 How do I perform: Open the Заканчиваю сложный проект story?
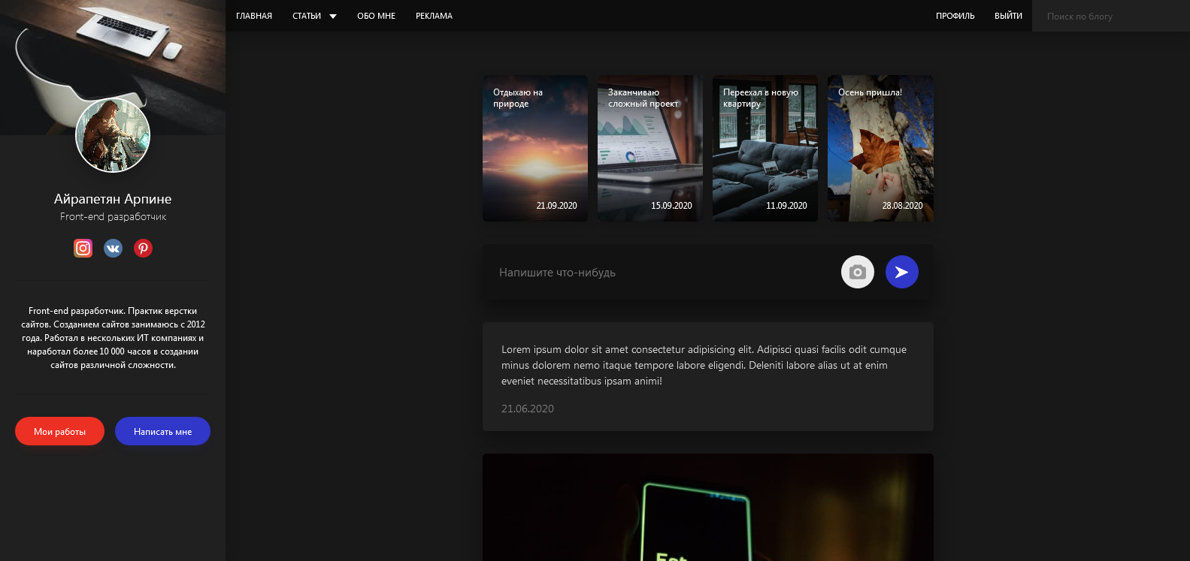pyautogui.click(x=650, y=148)
